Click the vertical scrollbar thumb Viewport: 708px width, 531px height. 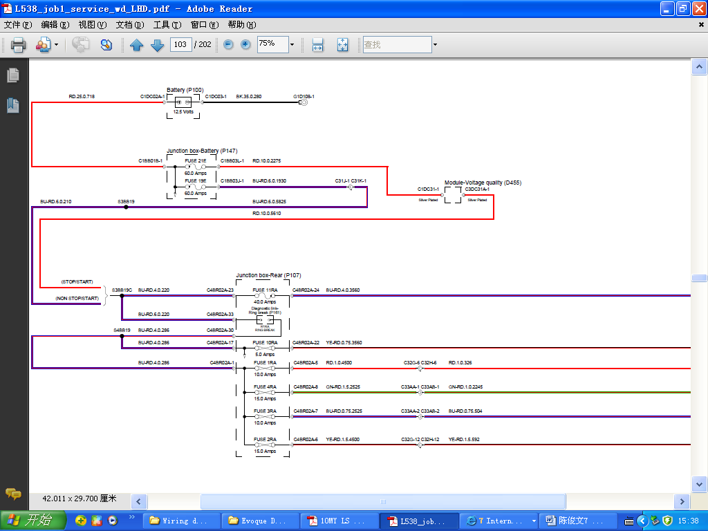(x=699, y=278)
